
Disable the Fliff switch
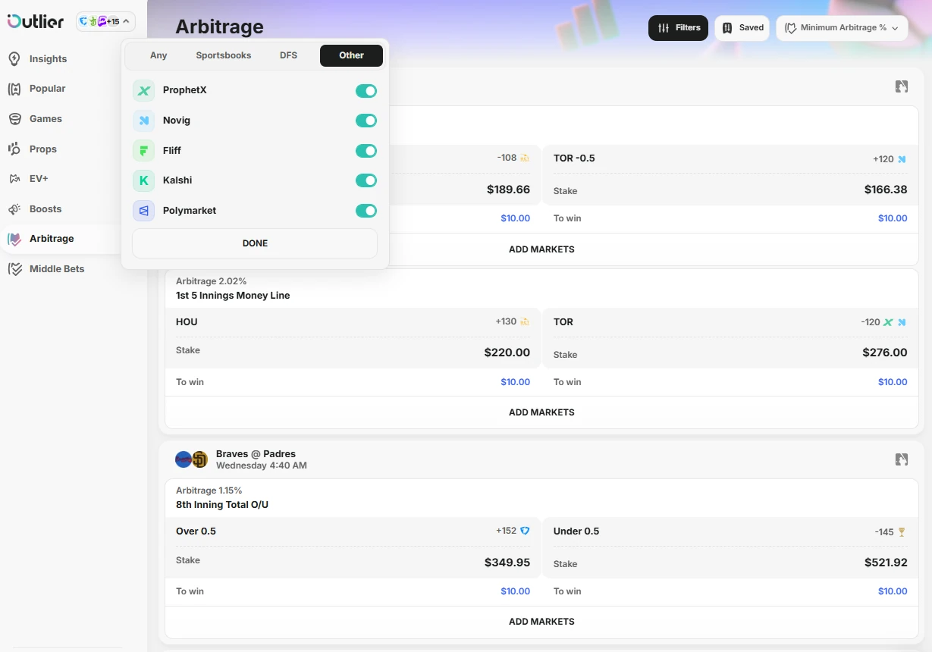(x=366, y=151)
